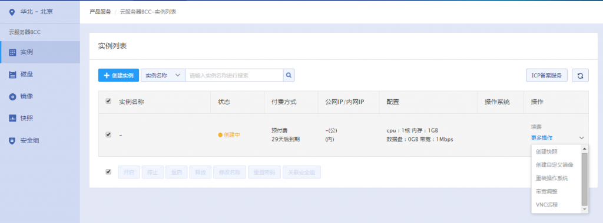Click the 更多操作 link
This screenshot has width=603, height=223.
coord(542,138)
